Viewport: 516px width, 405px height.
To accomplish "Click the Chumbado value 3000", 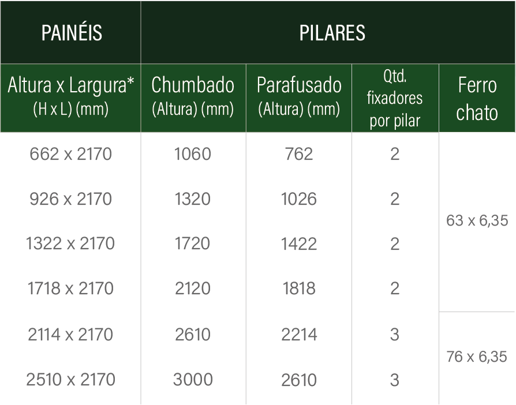I will tap(193, 380).
